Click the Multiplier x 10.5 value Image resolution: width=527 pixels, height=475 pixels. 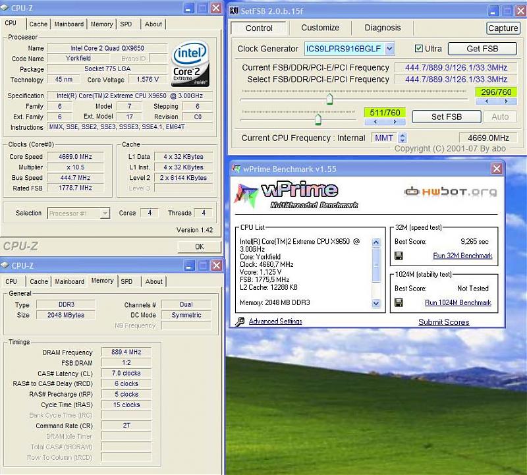pos(75,167)
